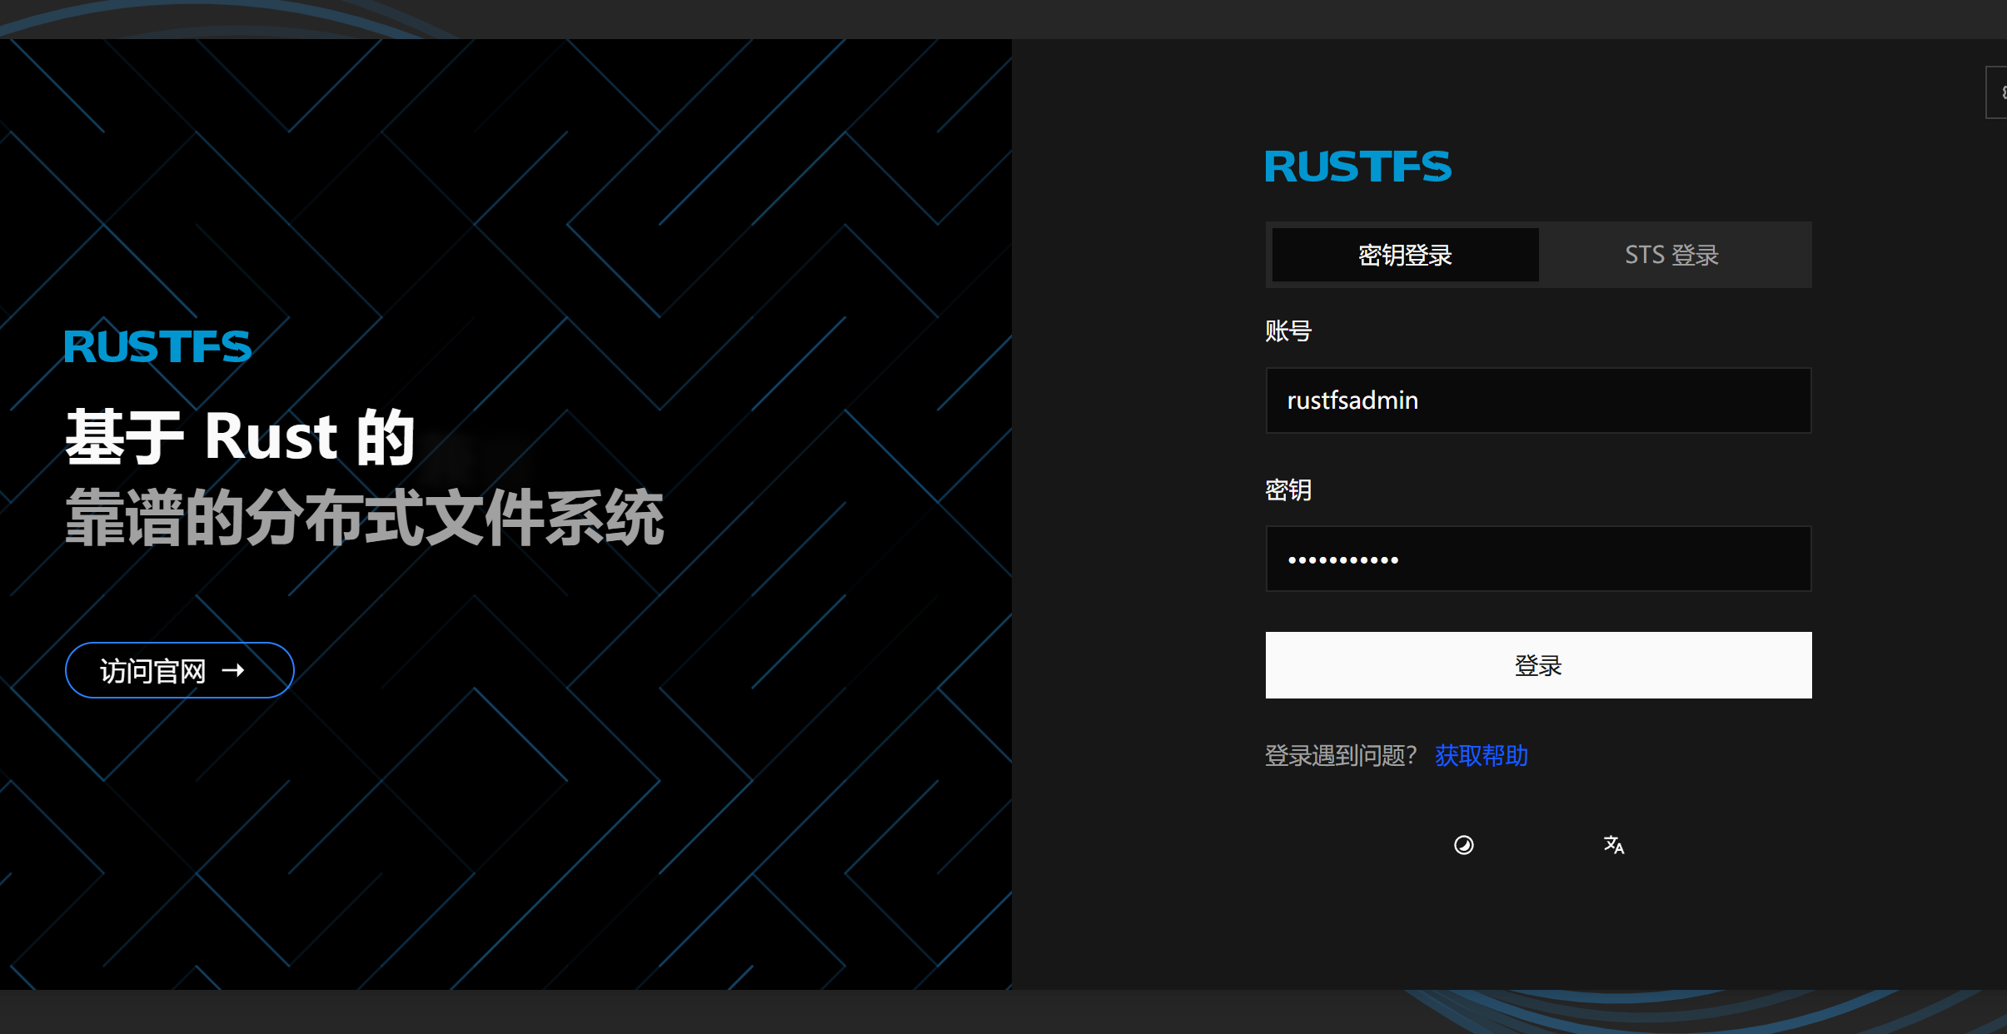This screenshot has height=1034, width=2007.
Task: Switch to the 密钥登录 tab
Action: [x=1405, y=255]
